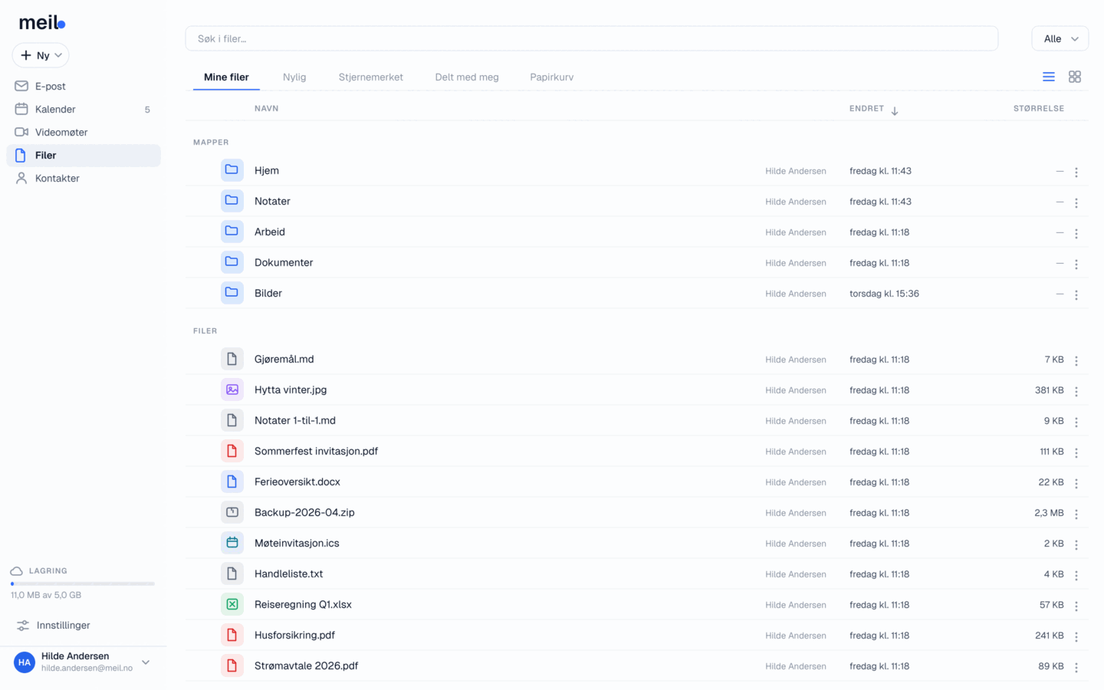Open the Delt med meg tab
Viewport: 1104px width, 690px height.
pos(467,77)
